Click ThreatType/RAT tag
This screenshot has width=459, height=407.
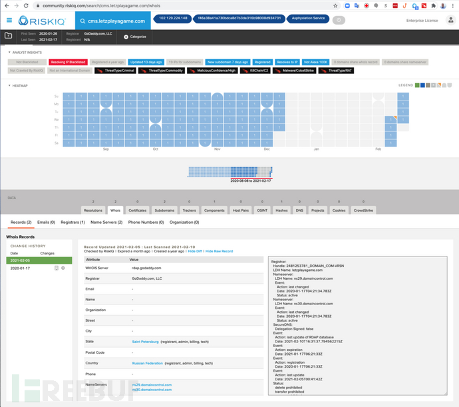336,71
